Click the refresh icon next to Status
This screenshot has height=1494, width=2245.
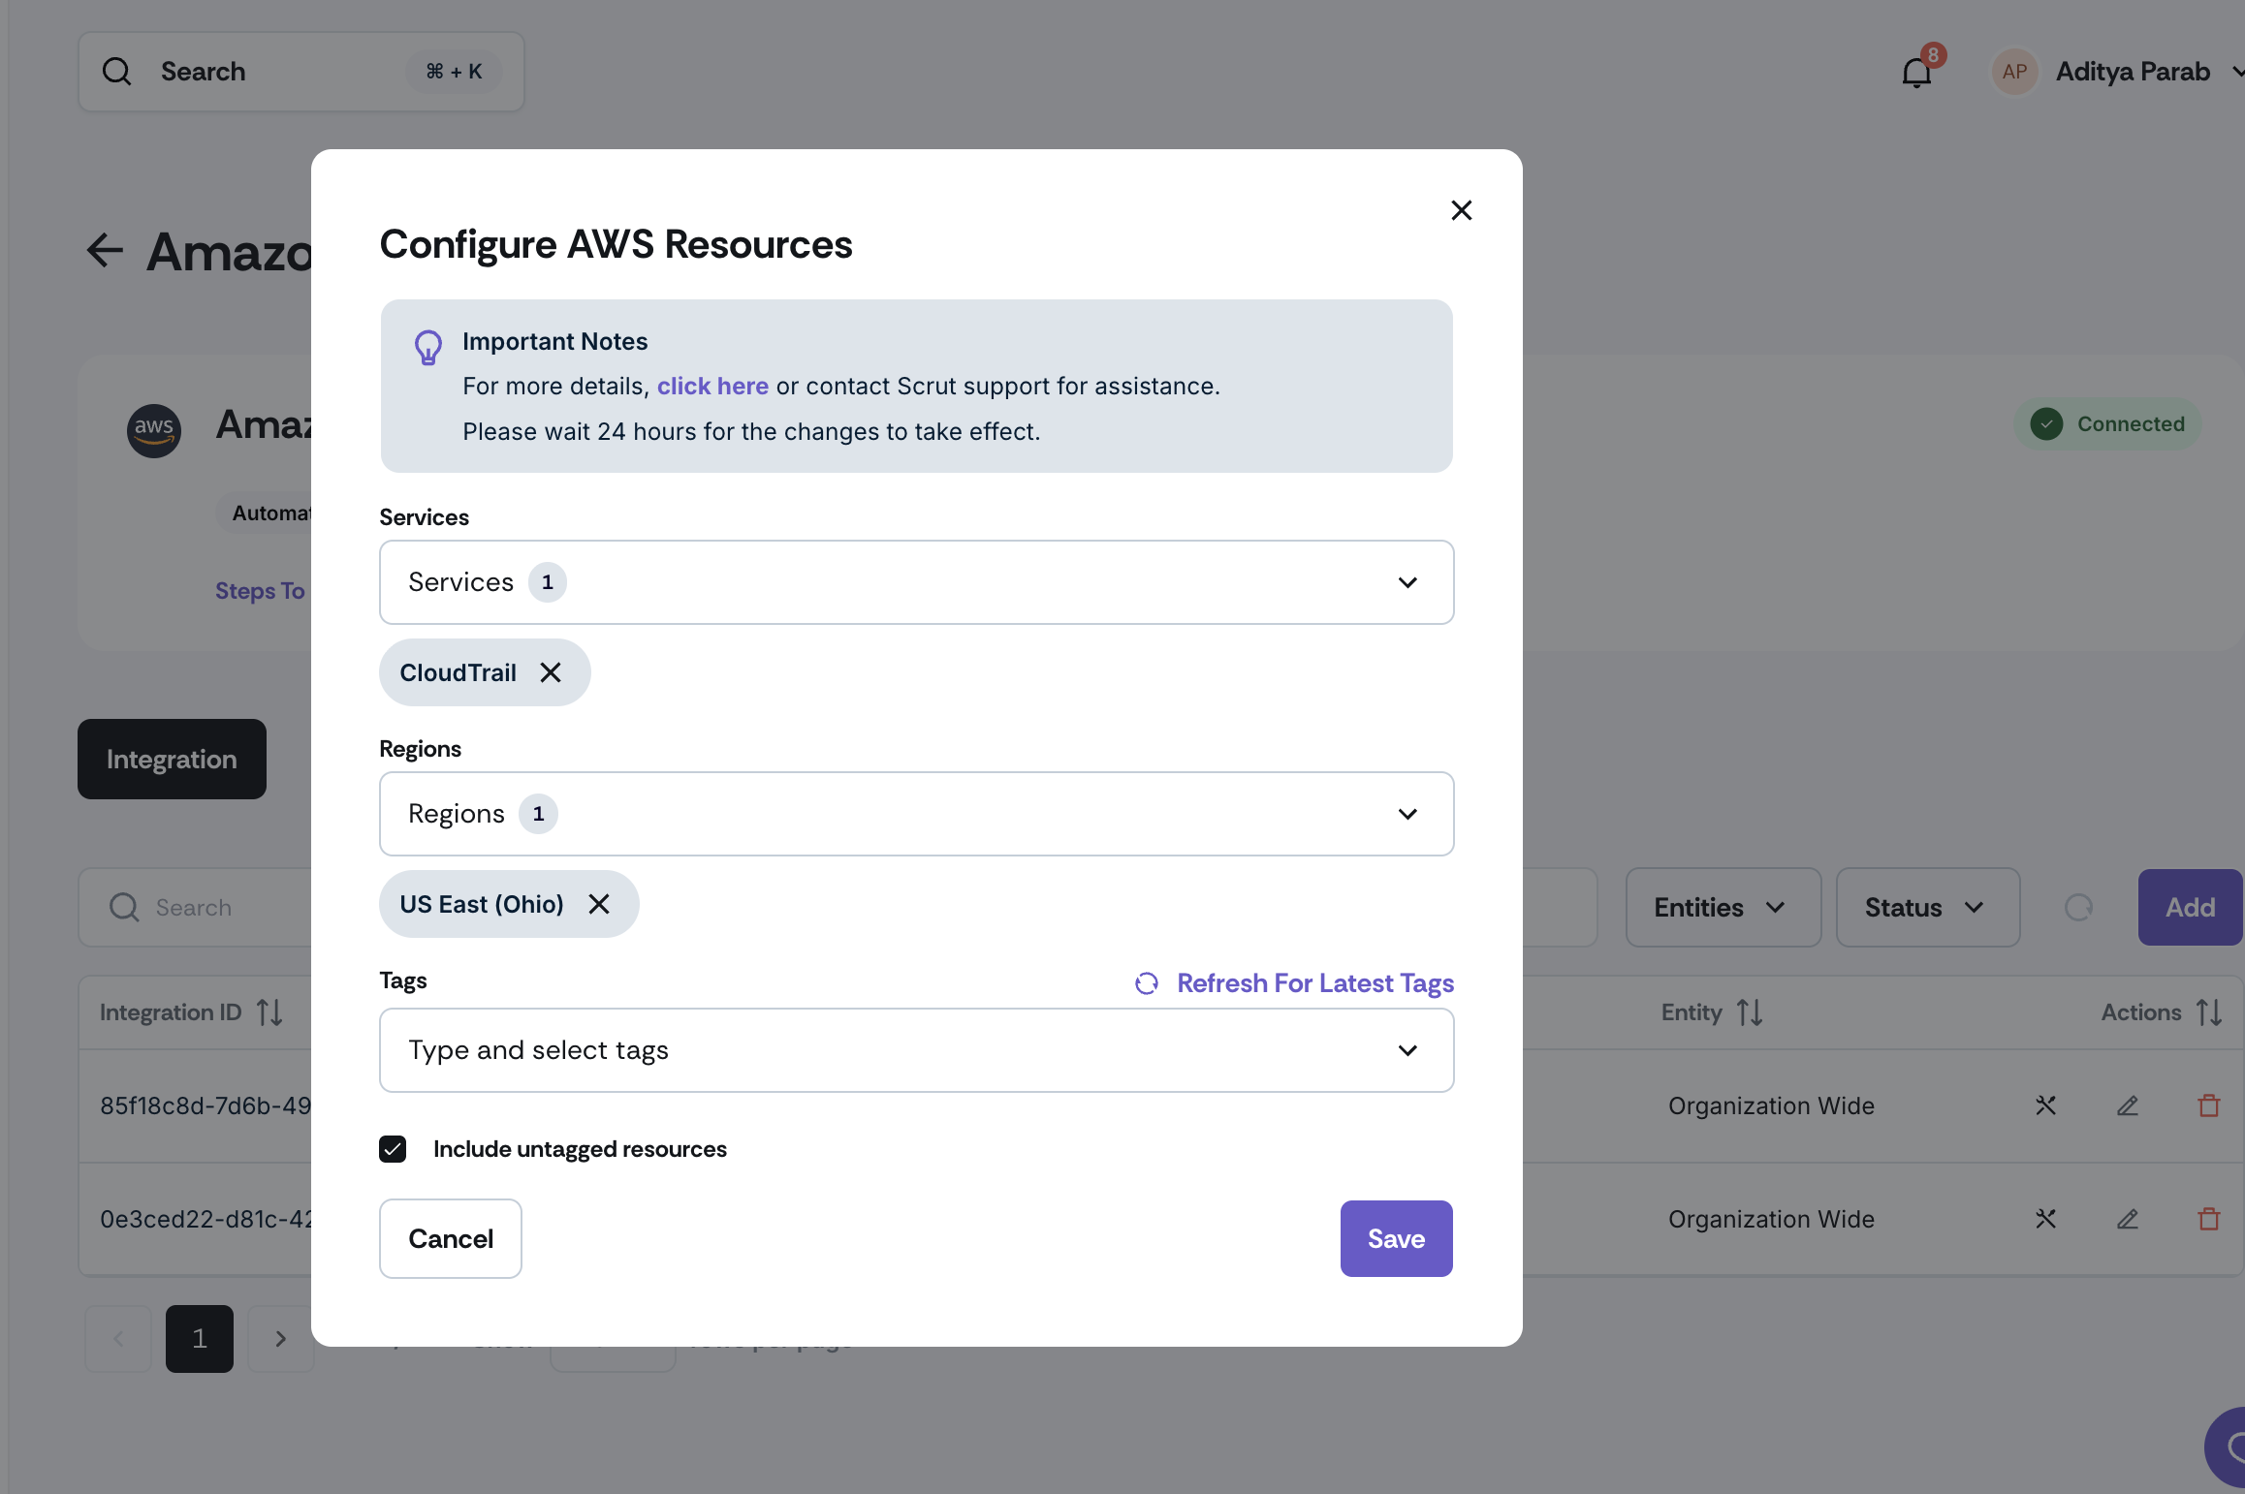[2078, 908]
